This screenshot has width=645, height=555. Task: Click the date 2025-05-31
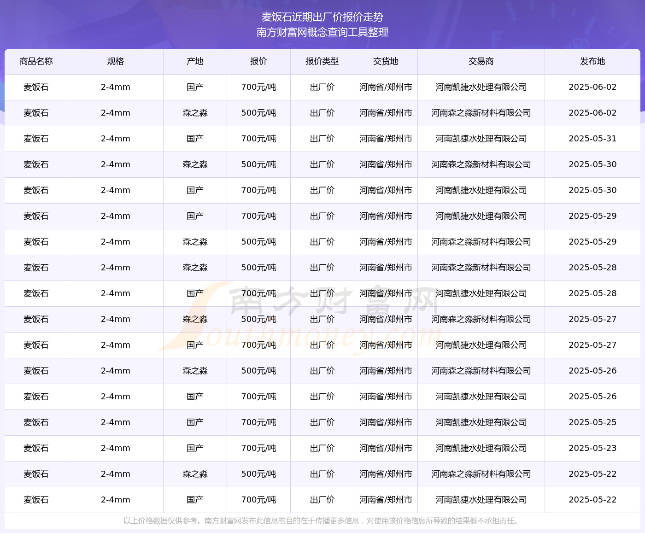(592, 139)
